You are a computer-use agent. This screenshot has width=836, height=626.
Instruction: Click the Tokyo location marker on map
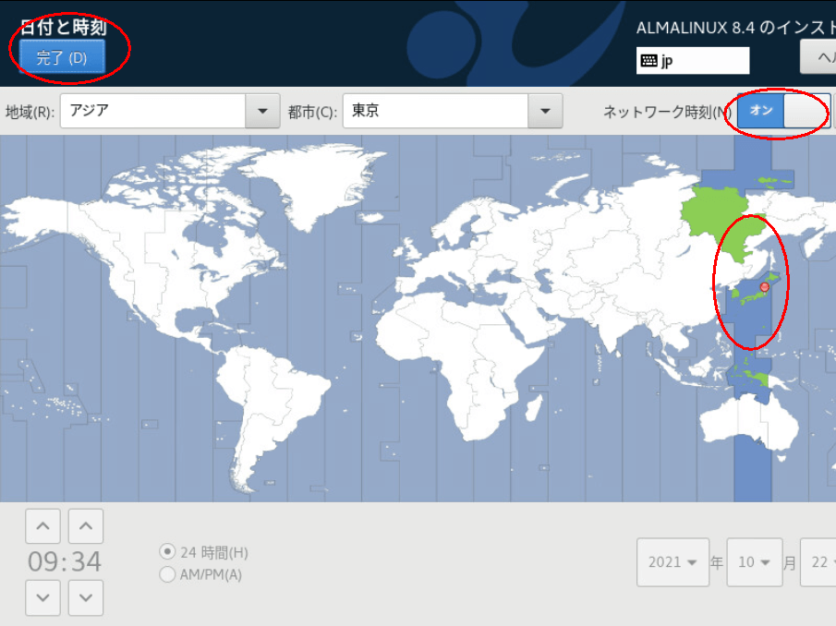pyautogui.click(x=764, y=287)
